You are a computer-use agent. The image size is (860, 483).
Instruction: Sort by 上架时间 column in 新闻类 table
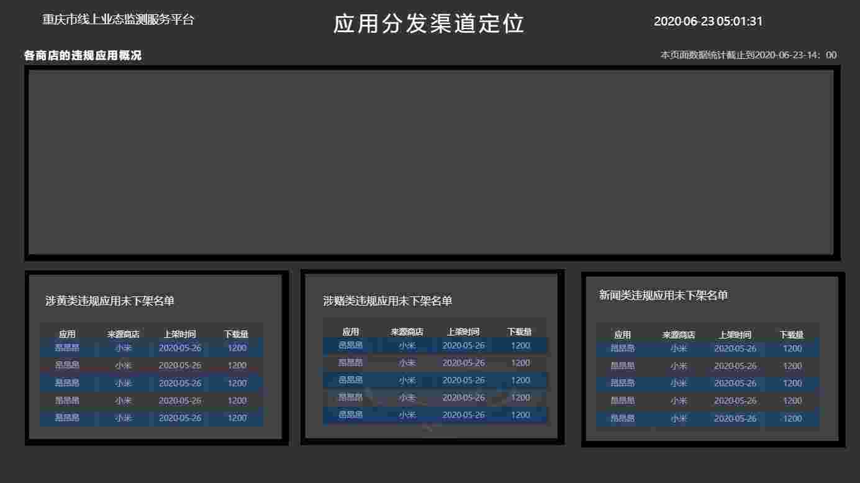(x=735, y=335)
